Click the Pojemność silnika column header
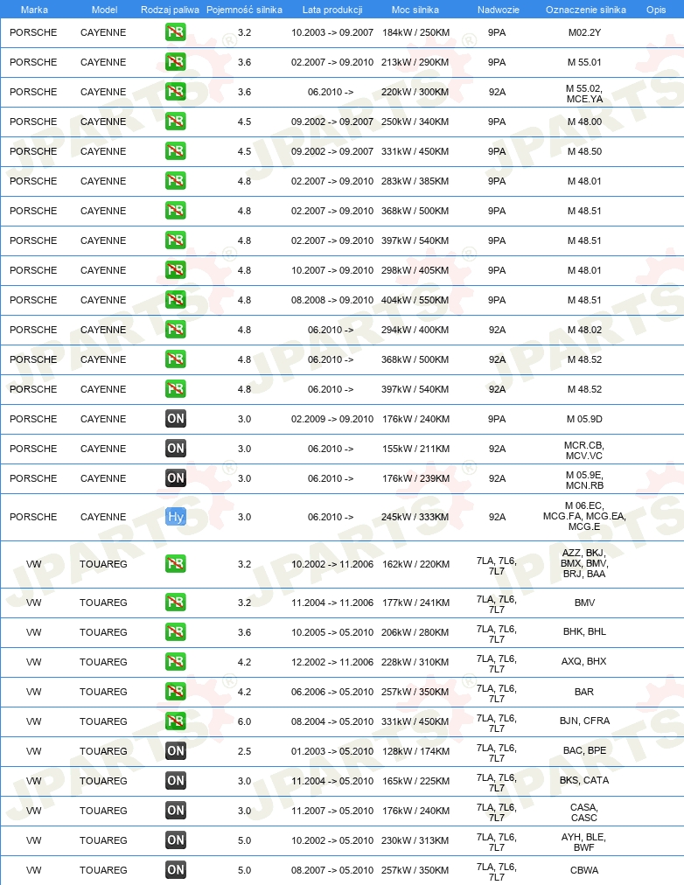Screen dimensions: 684x885 point(244,10)
